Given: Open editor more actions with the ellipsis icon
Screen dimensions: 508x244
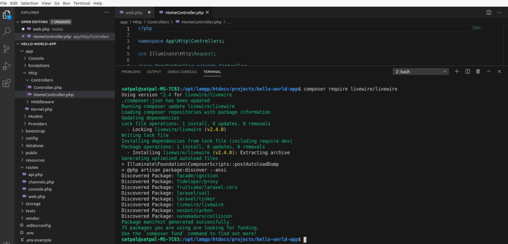Looking at the screenshot, I should tap(499, 12).
